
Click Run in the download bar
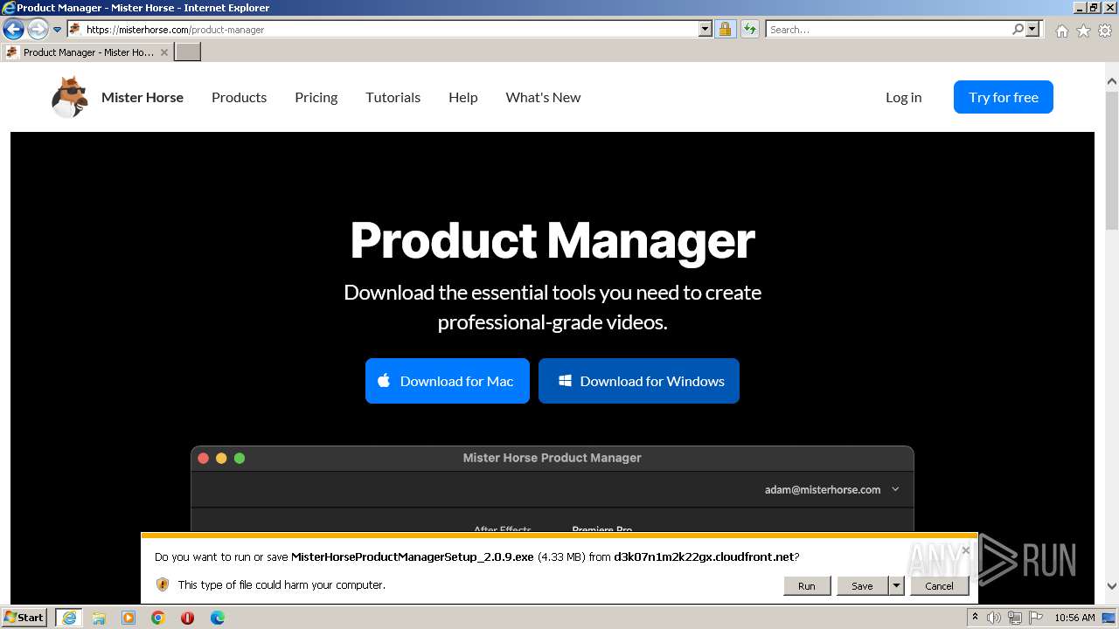coord(806,585)
